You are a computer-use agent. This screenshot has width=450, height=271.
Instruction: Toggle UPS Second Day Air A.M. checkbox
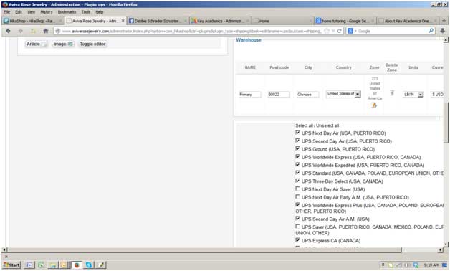pyautogui.click(x=297, y=218)
